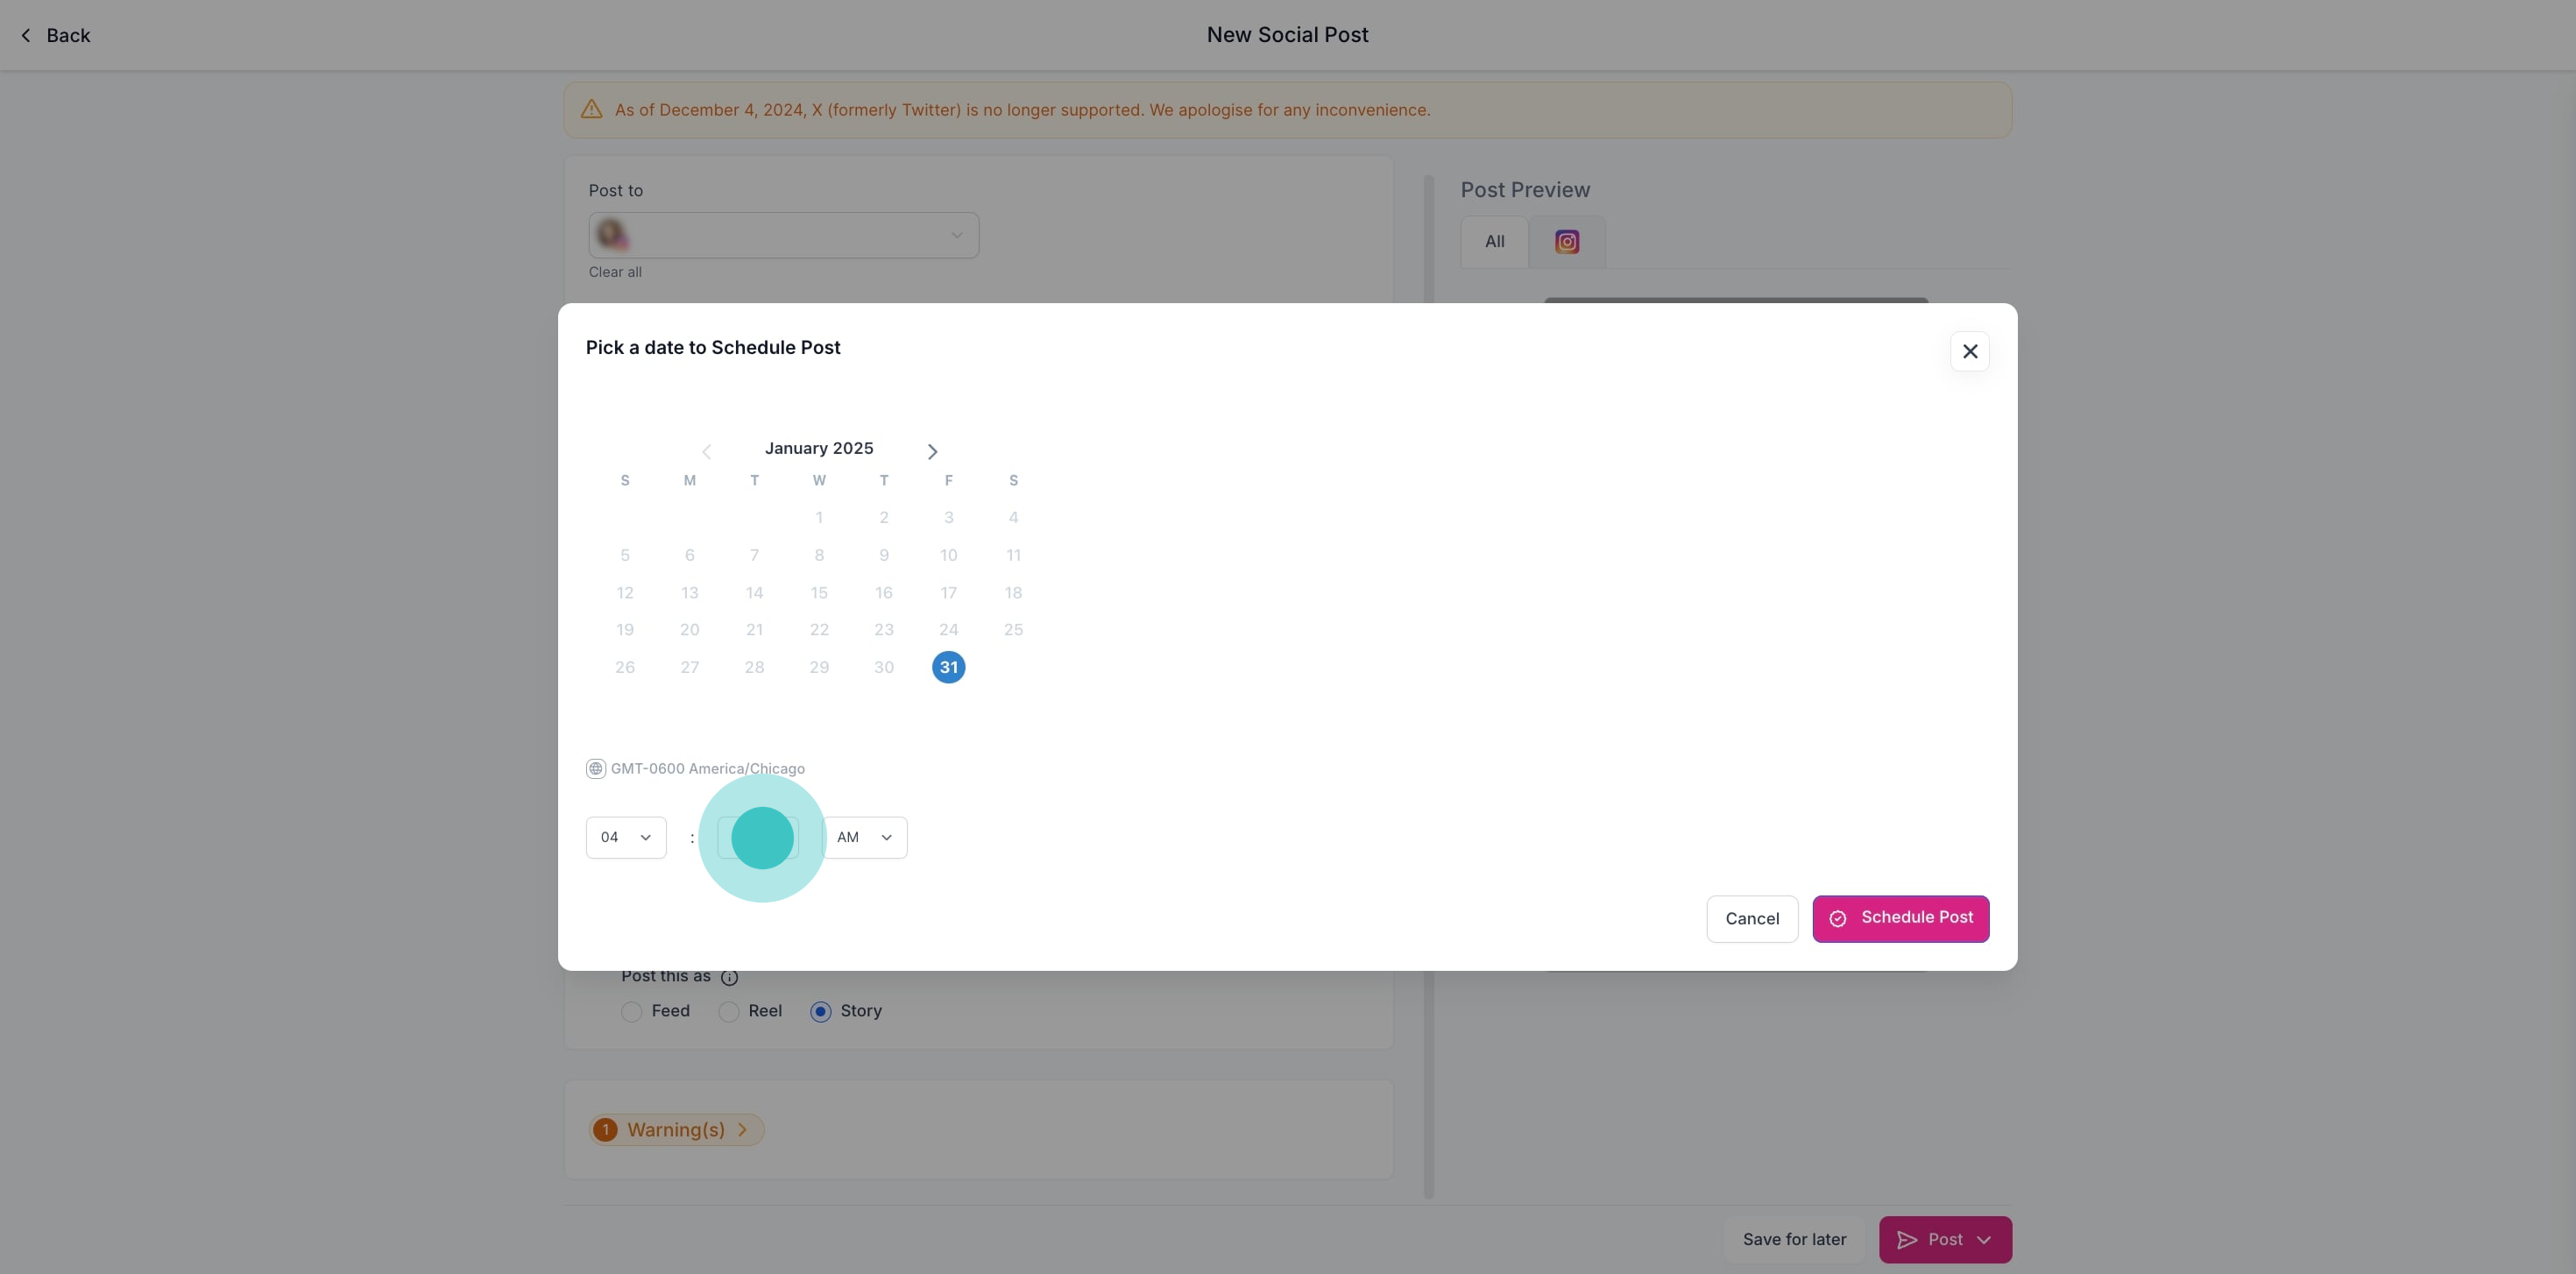This screenshot has height=1274, width=2576.
Task: Select the Story radio option
Action: tap(820, 1011)
